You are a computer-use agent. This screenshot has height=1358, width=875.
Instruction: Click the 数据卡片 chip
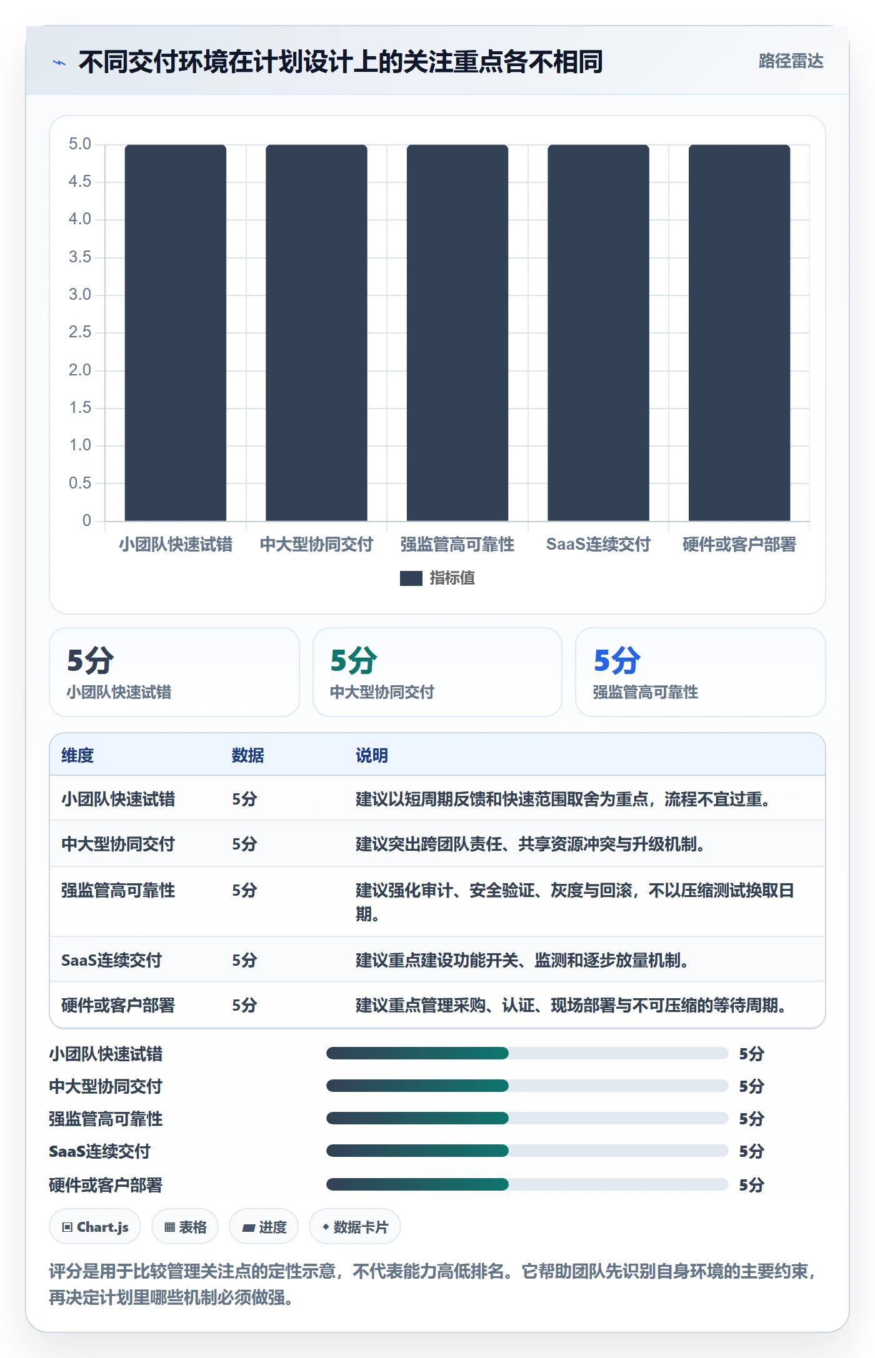(355, 1227)
